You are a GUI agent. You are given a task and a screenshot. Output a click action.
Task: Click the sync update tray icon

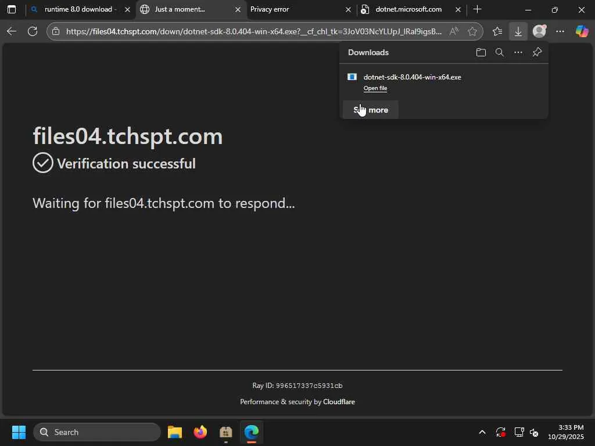(500, 432)
